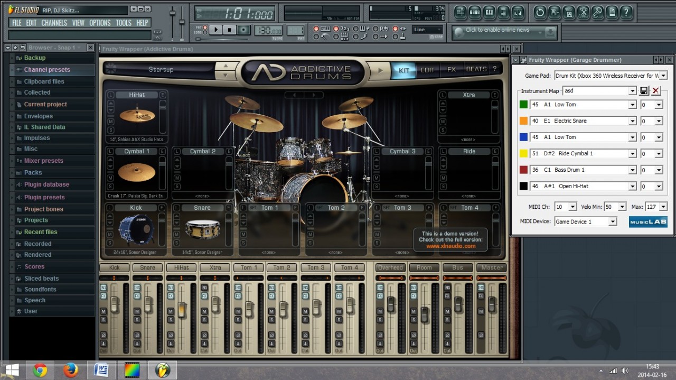Viewport: 676px width, 380px height.
Task: Open Microsoft Word from the taskbar
Action: [x=101, y=370]
